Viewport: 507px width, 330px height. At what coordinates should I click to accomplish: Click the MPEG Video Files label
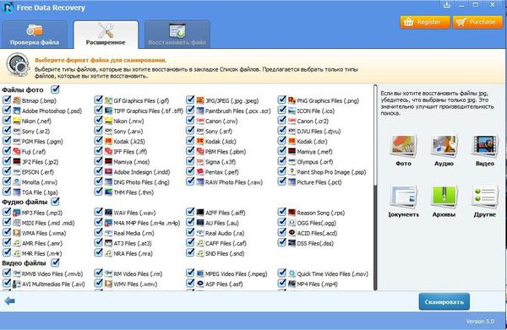(x=237, y=274)
